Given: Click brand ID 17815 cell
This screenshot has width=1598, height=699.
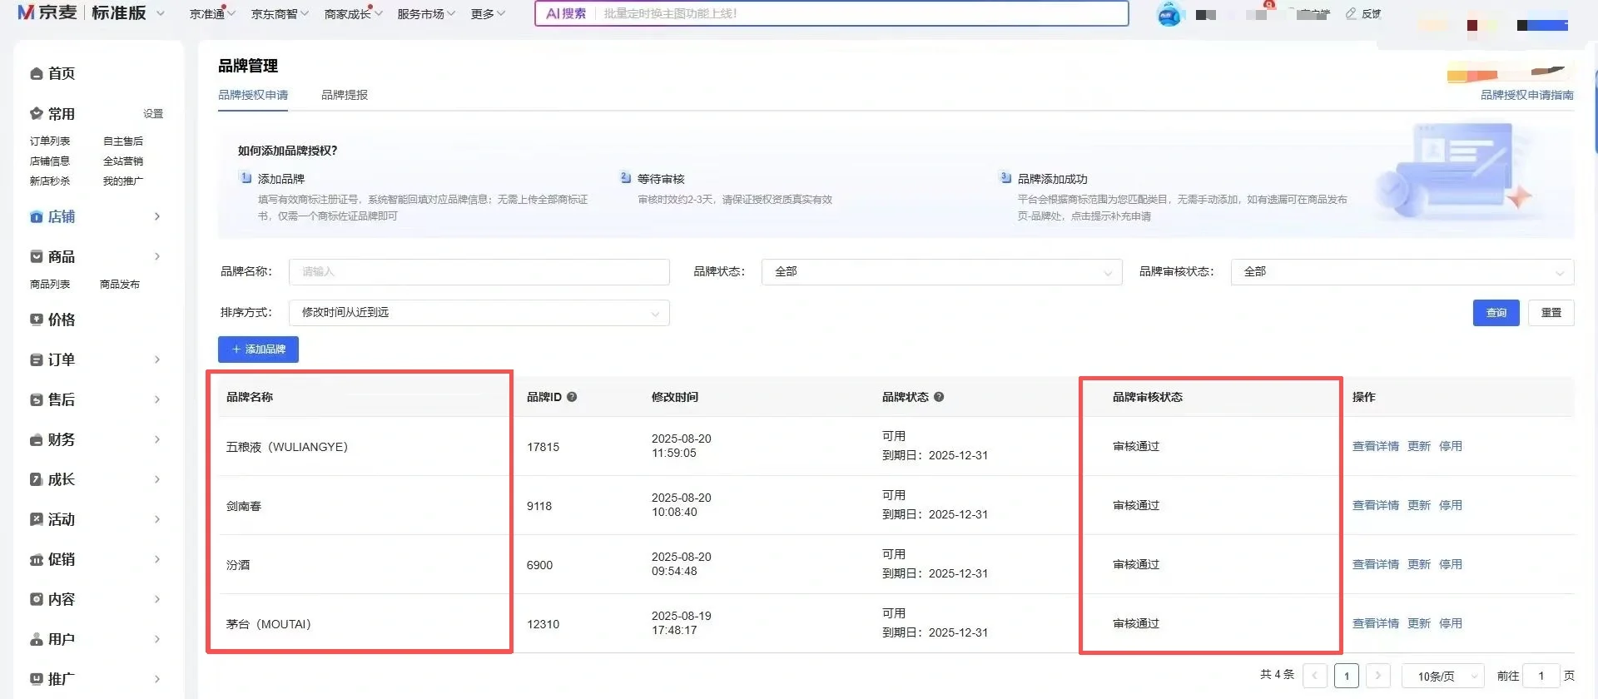Looking at the screenshot, I should tap(543, 447).
